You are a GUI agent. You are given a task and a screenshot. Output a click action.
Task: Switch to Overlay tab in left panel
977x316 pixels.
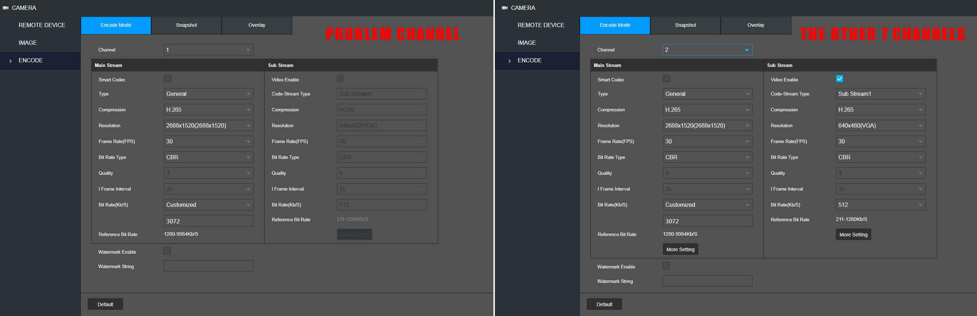(257, 25)
